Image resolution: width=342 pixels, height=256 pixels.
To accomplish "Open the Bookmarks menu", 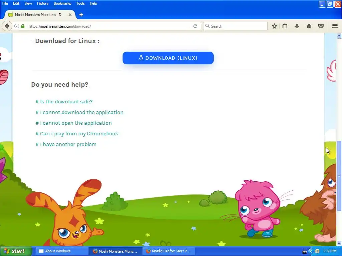I will tap(62, 3).
